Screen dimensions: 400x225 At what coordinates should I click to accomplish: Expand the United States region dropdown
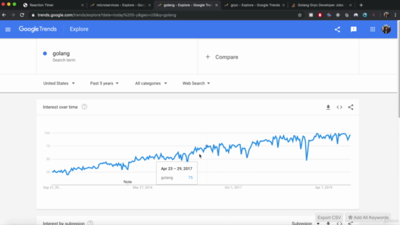(59, 83)
